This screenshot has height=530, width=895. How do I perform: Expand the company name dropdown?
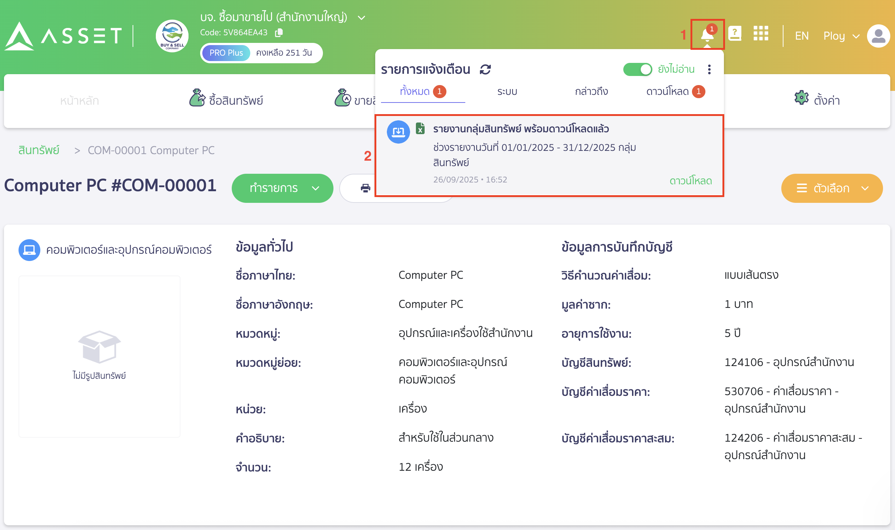pyautogui.click(x=361, y=17)
